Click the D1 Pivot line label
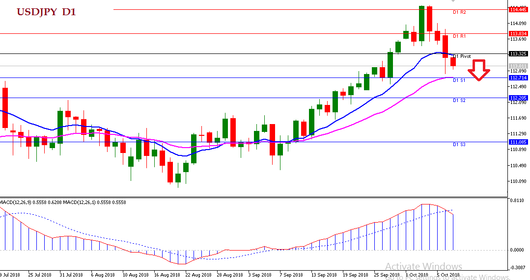Screen dimensions: 530x280 pos(462,56)
